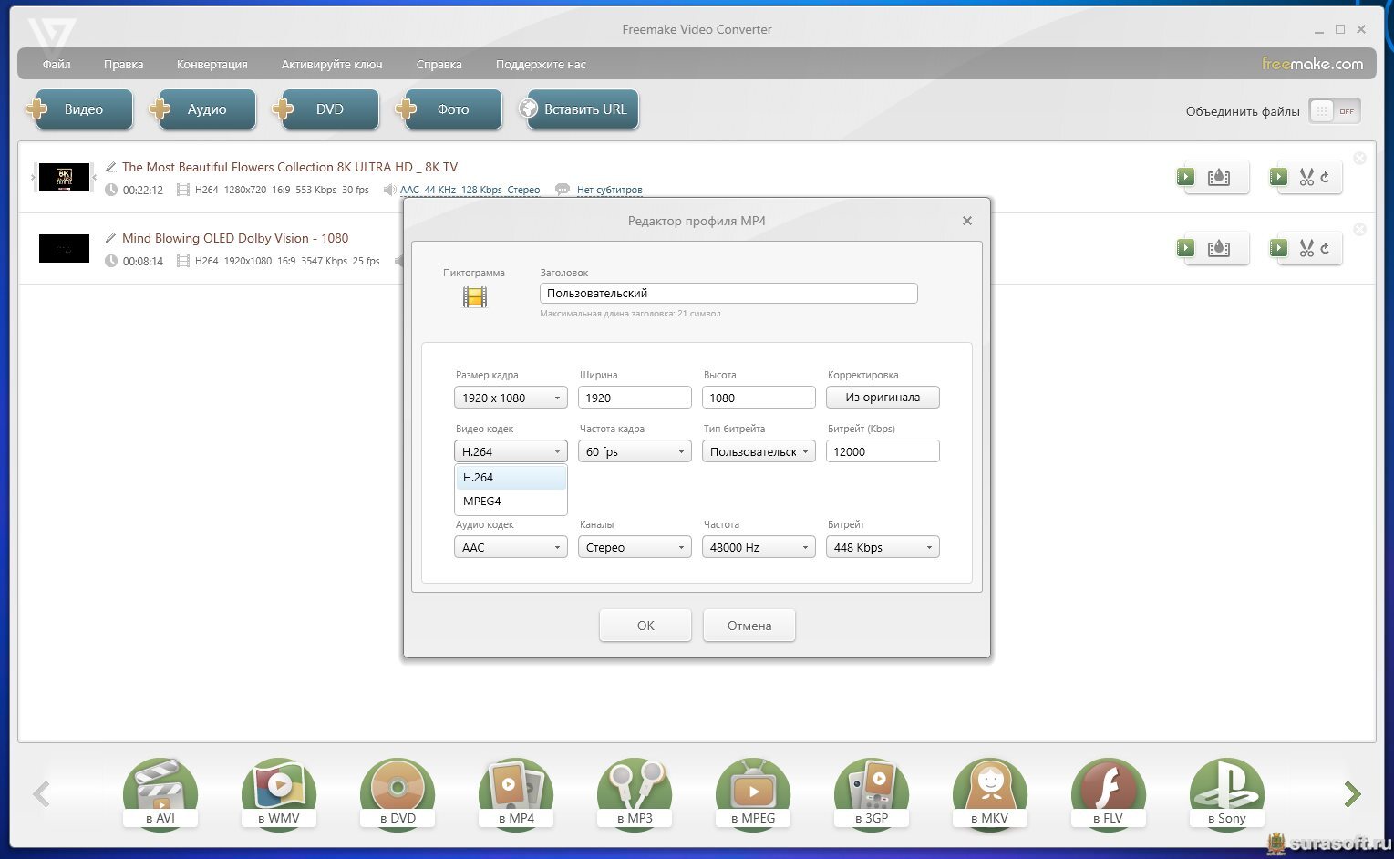Click the 'Битрейт (Kbps)' field with 12000
Screen dimensions: 1394x859
[x=882, y=451]
